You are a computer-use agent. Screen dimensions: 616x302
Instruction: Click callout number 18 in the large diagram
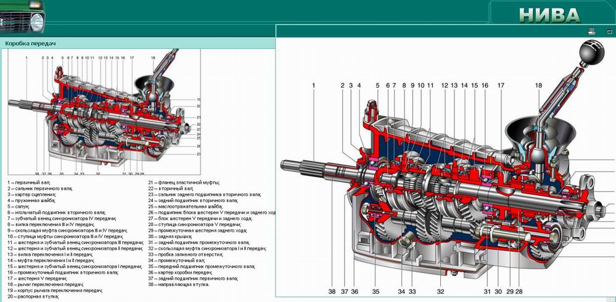tap(538, 85)
